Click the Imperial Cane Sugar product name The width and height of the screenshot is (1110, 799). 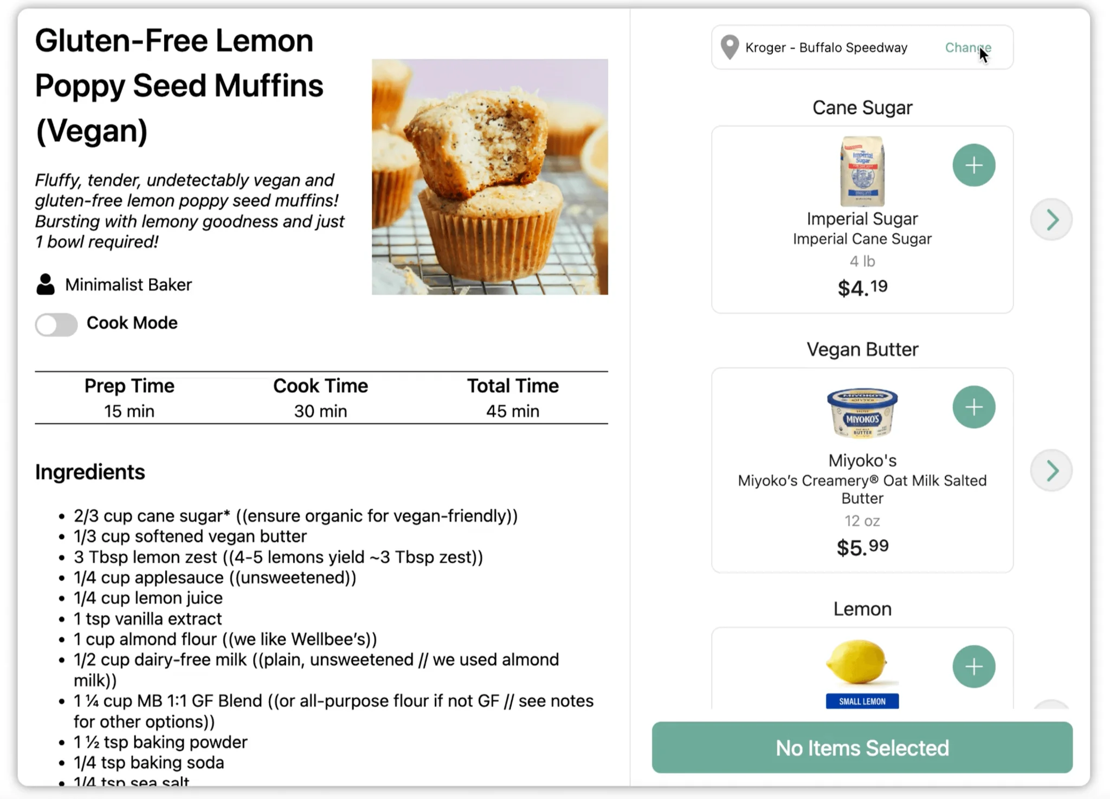pos(862,239)
